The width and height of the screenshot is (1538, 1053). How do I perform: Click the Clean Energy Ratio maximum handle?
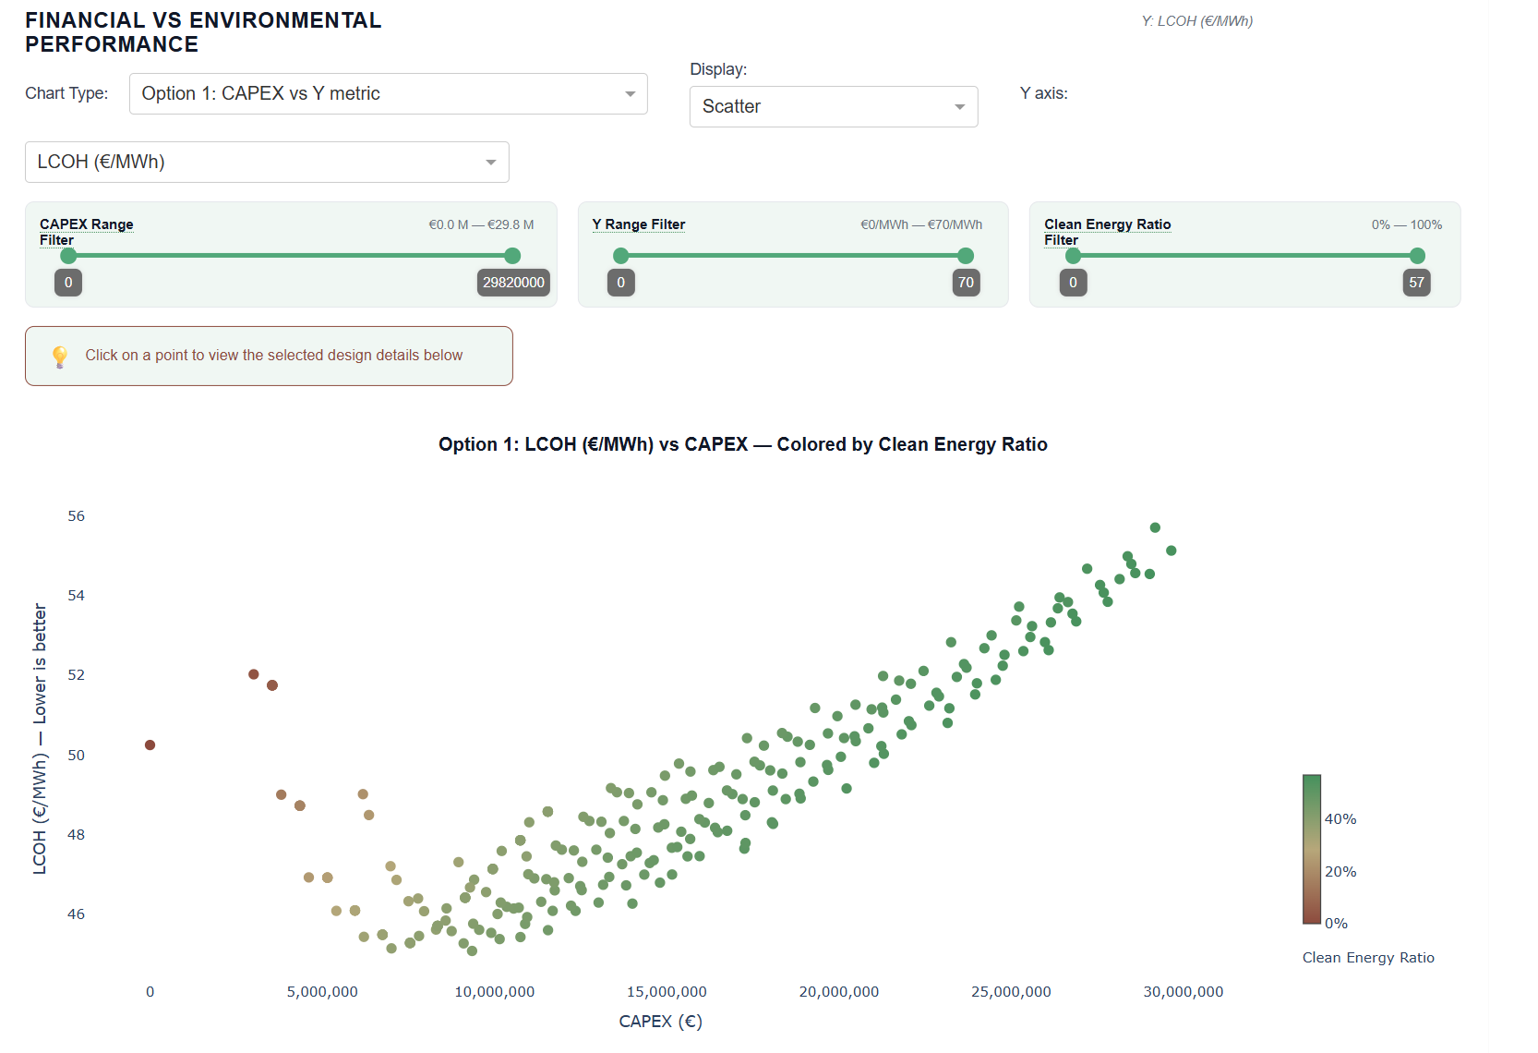click(1417, 256)
